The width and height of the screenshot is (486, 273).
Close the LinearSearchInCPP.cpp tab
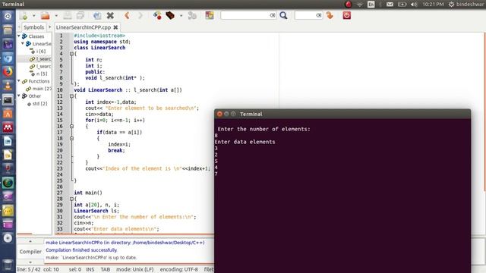click(115, 27)
